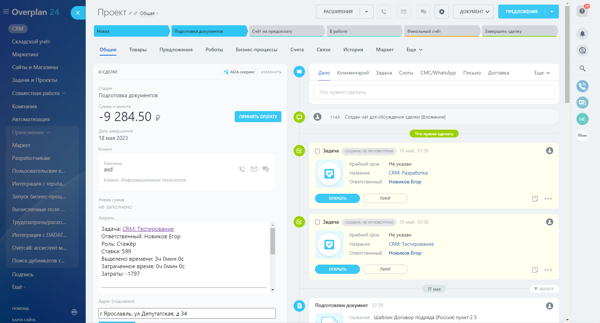Check the CRM: Разработка task checkbox
600x323 pixels.
click(317, 151)
